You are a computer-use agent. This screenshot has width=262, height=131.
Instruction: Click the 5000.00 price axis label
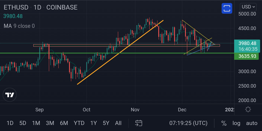click(247, 14)
